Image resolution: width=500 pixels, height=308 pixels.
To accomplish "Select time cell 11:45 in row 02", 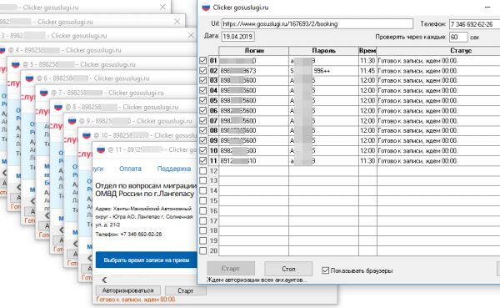I will click(367, 70).
